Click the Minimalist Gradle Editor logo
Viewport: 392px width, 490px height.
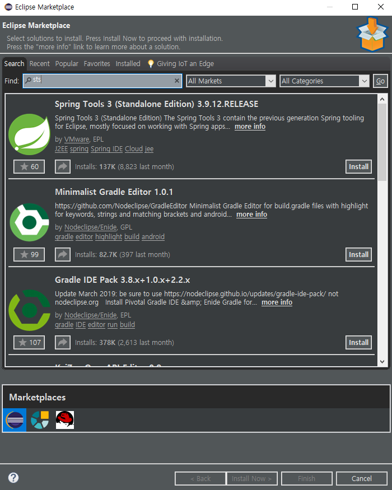coord(29,222)
